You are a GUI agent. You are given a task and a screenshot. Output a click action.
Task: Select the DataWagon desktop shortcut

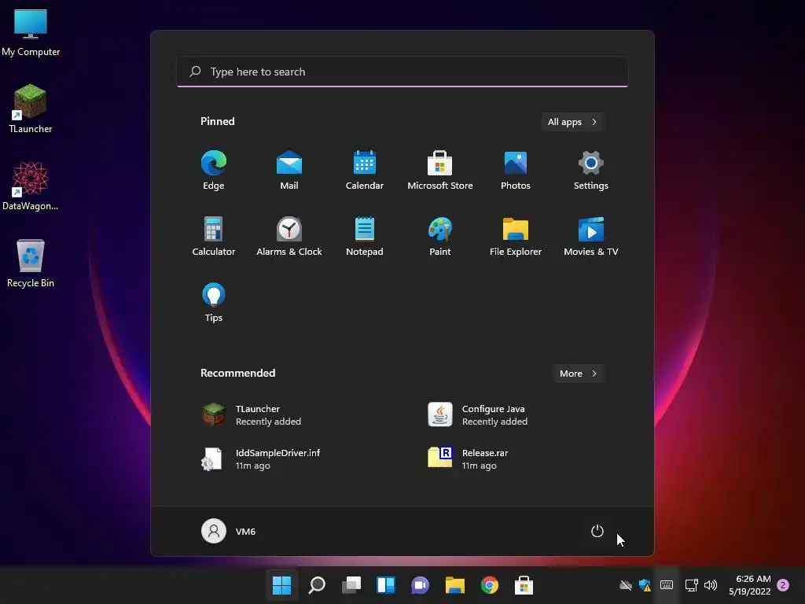click(x=31, y=186)
